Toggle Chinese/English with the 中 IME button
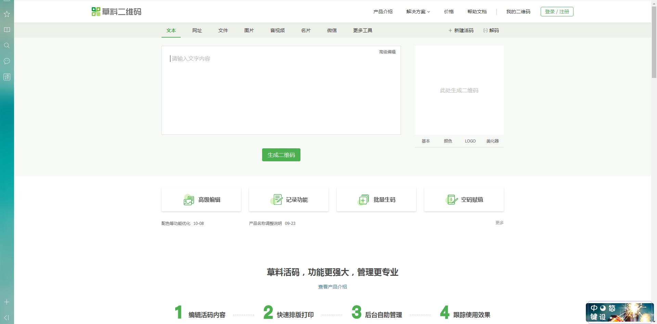Viewport: 657px width, 324px height. coord(594,308)
